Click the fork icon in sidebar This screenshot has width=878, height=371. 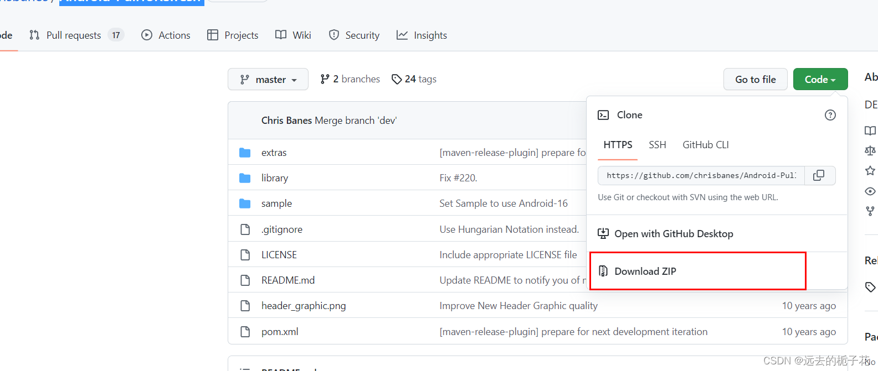coord(870,211)
